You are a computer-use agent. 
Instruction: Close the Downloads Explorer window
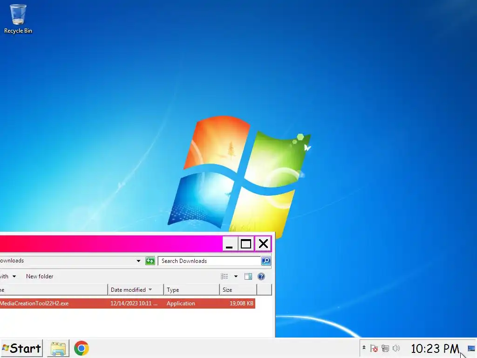coord(263,244)
